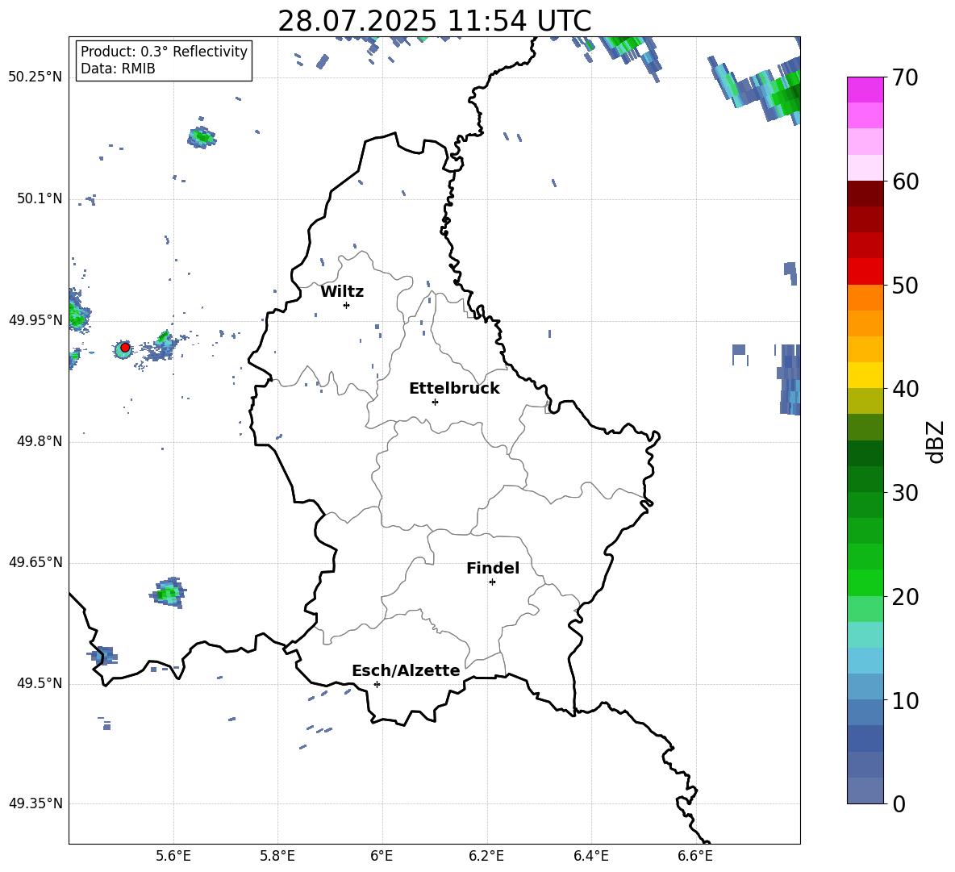
Task: Click the Ettelbruck cross marker
Action: pos(435,402)
